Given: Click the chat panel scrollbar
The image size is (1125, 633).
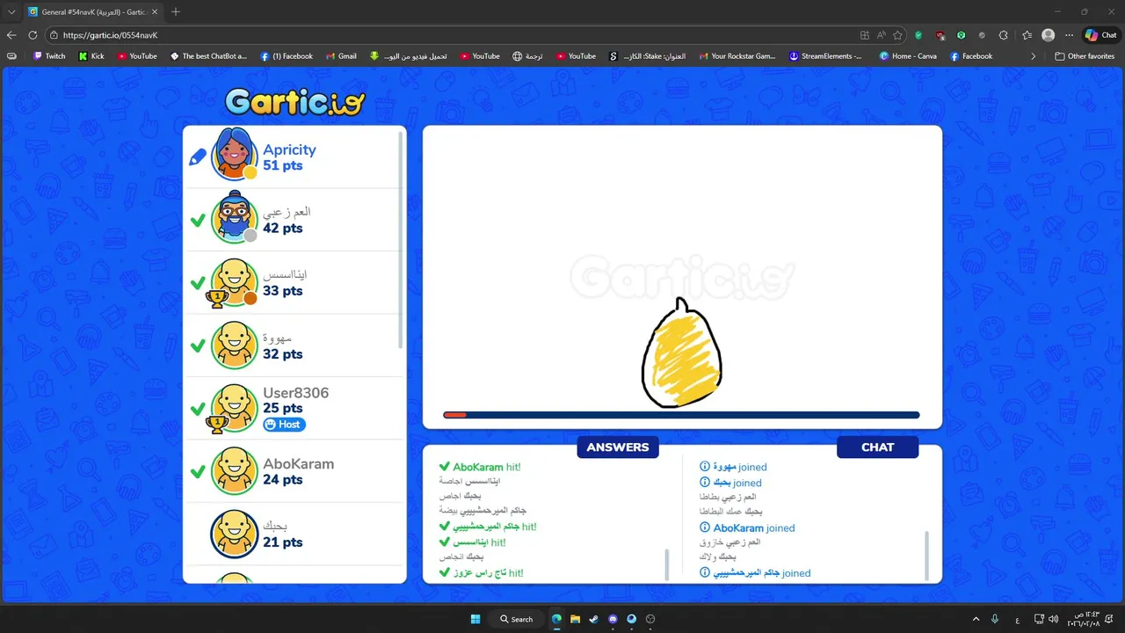Looking at the screenshot, I should 926,556.
